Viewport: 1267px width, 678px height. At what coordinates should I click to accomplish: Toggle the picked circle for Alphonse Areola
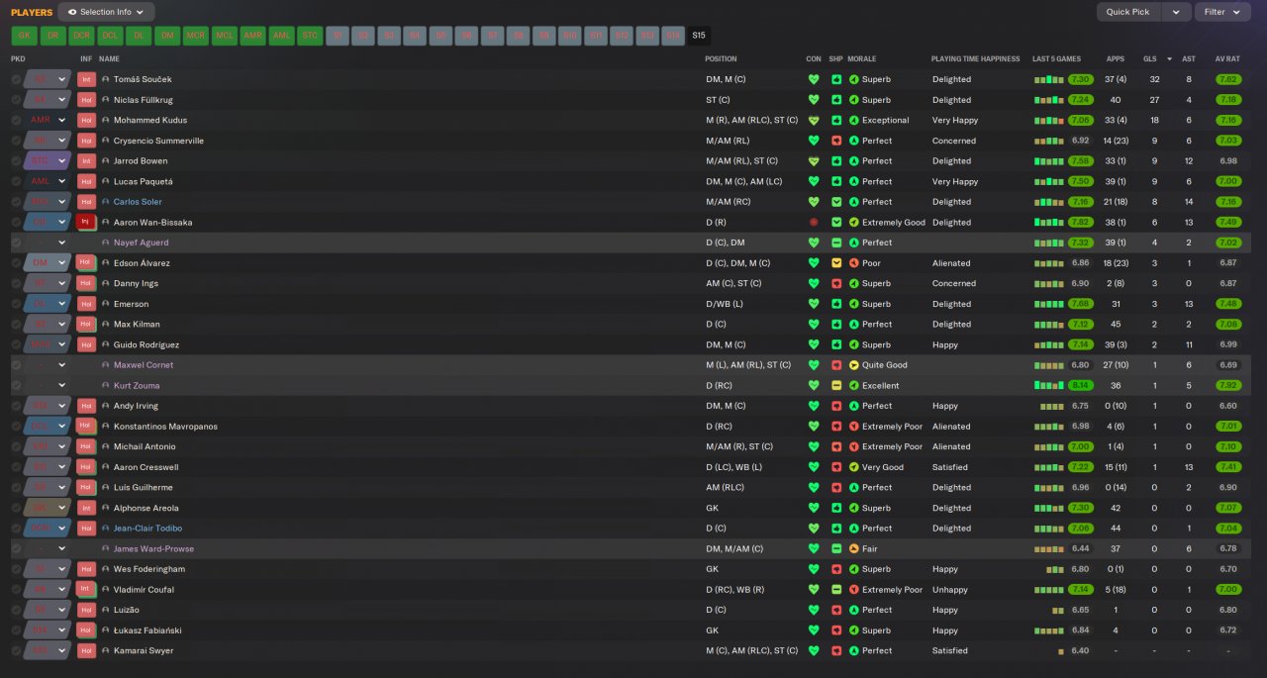[16, 508]
